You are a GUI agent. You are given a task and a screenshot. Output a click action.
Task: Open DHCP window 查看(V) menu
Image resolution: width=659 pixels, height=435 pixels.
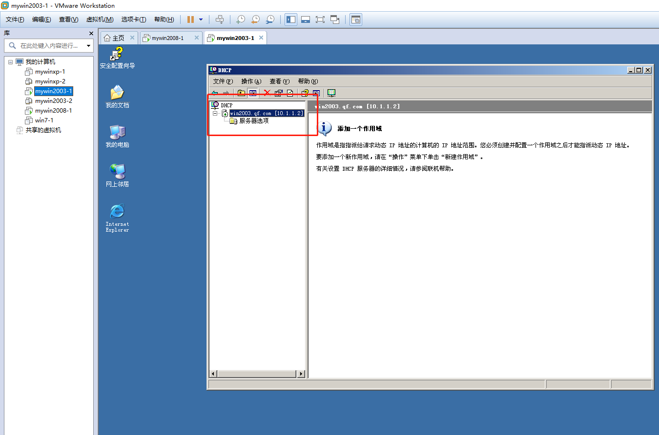280,81
